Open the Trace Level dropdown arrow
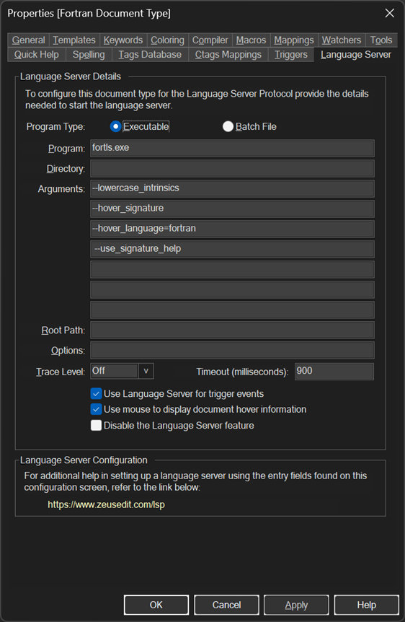This screenshot has width=405, height=622. click(146, 372)
